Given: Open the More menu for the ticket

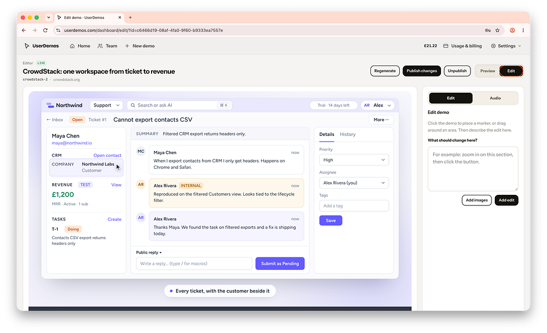Looking at the screenshot, I should [x=381, y=119].
